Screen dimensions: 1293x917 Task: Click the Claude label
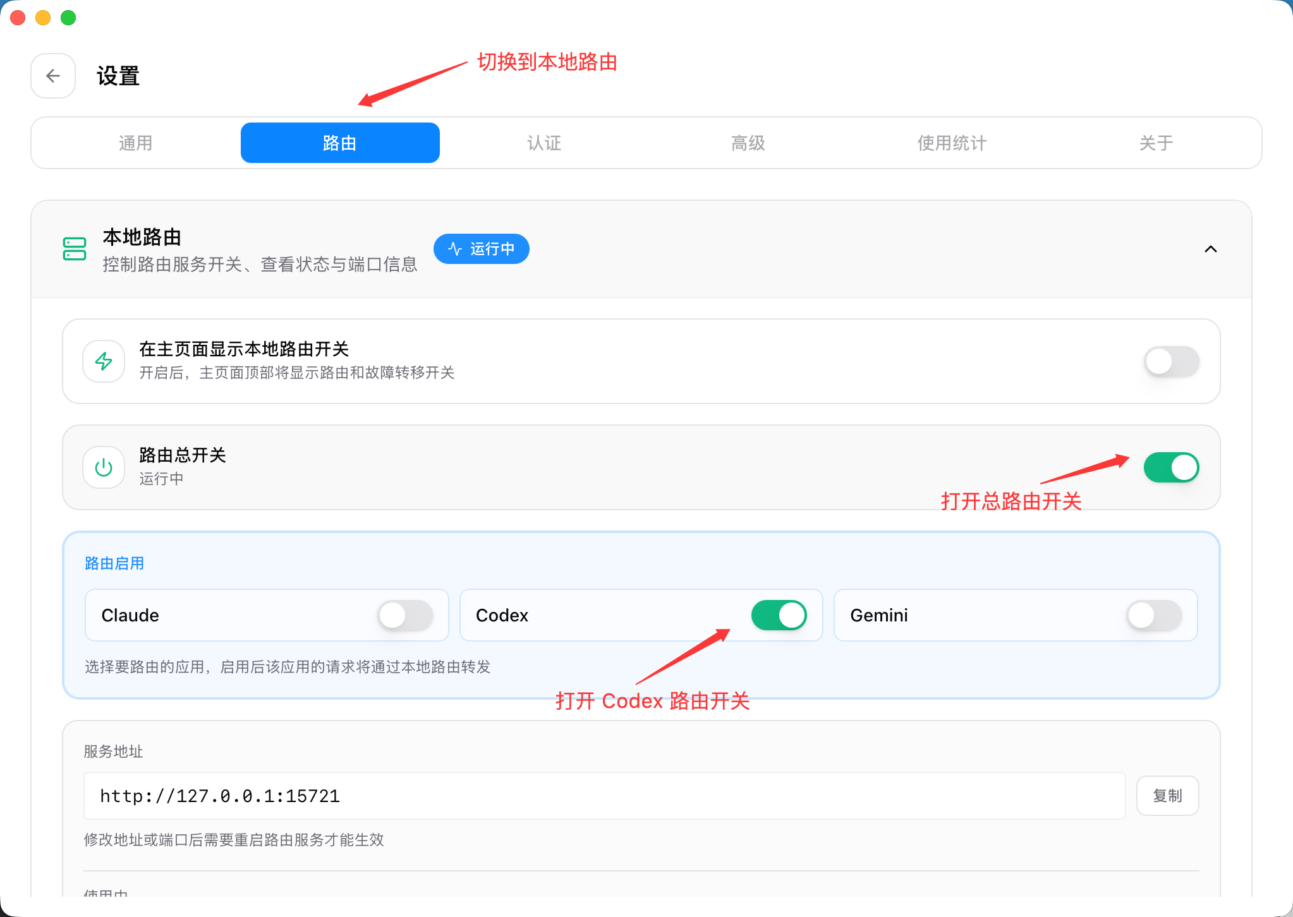click(x=130, y=615)
